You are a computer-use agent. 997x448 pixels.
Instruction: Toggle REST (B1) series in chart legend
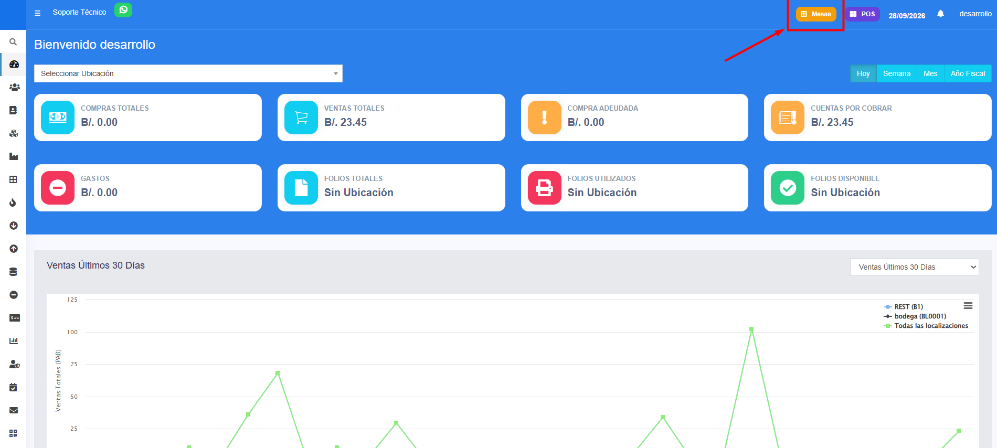[903, 307]
